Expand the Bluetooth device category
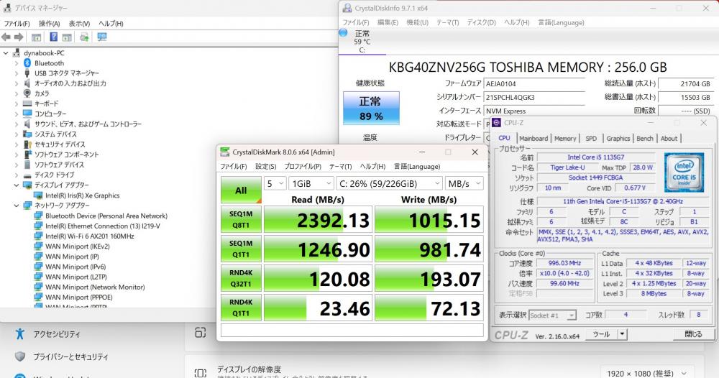The width and height of the screenshot is (719, 378). 17,63
